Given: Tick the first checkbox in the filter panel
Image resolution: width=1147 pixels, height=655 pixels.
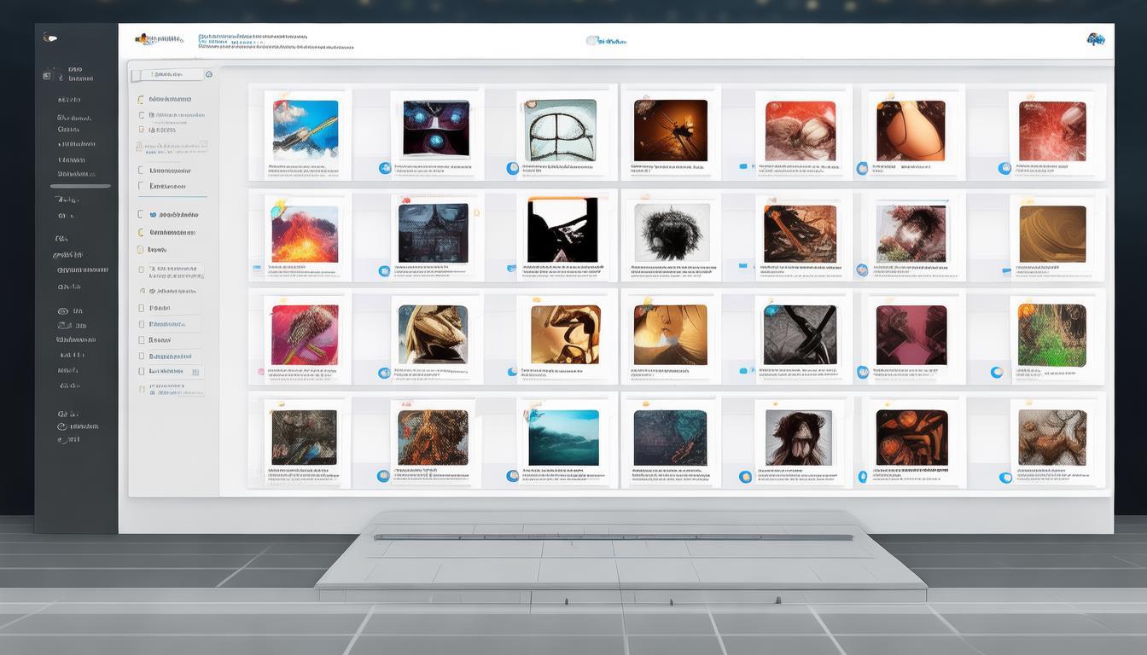Looking at the screenshot, I should pos(141,100).
